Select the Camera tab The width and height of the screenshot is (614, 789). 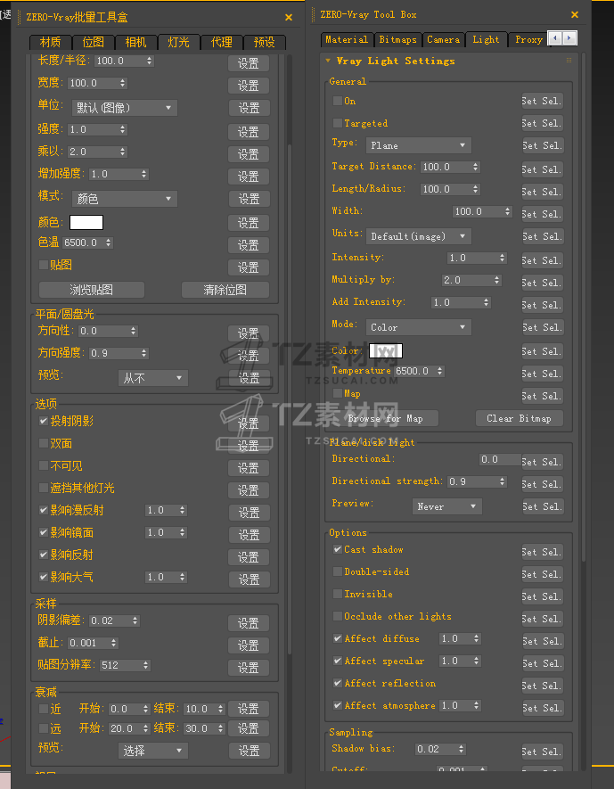tap(443, 40)
